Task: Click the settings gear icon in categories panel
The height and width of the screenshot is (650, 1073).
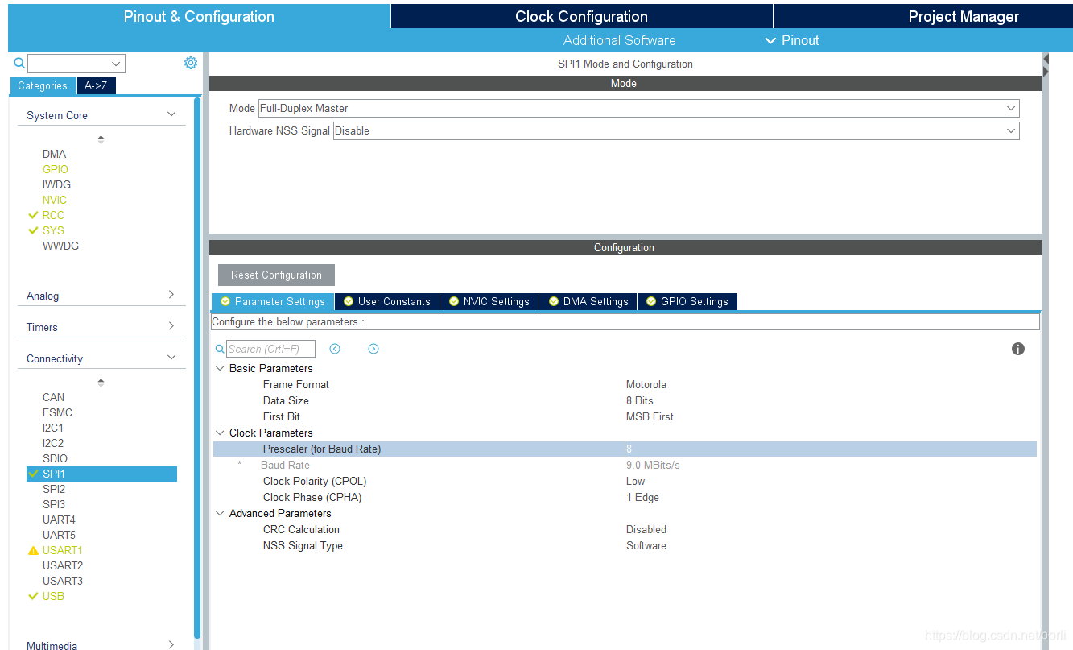Action: [x=191, y=63]
